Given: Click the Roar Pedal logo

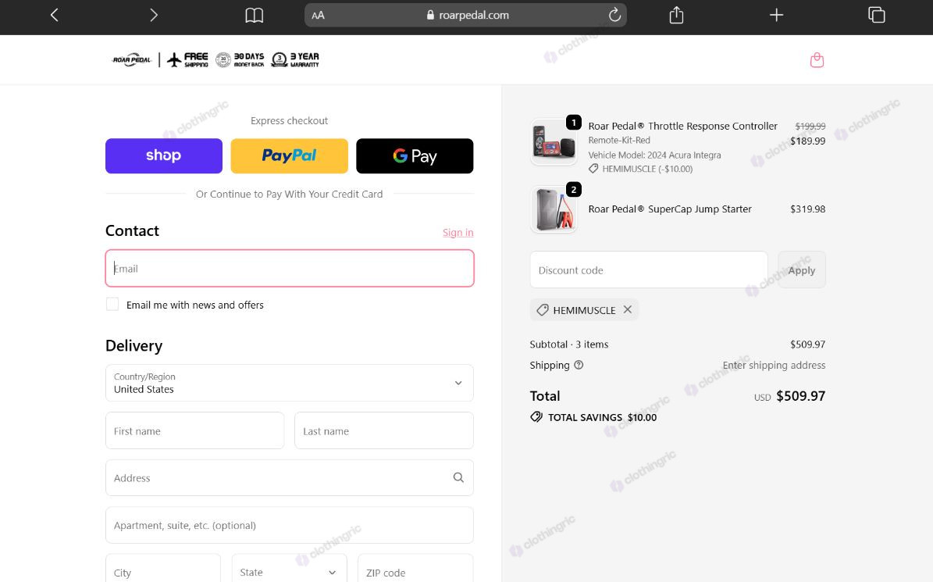Looking at the screenshot, I should [132, 59].
